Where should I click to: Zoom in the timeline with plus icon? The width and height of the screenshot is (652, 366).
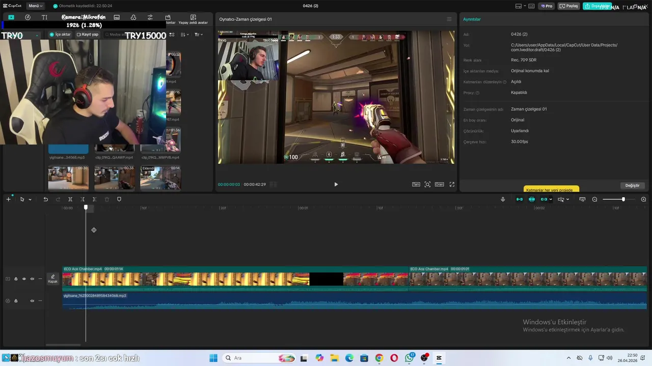[643, 199]
